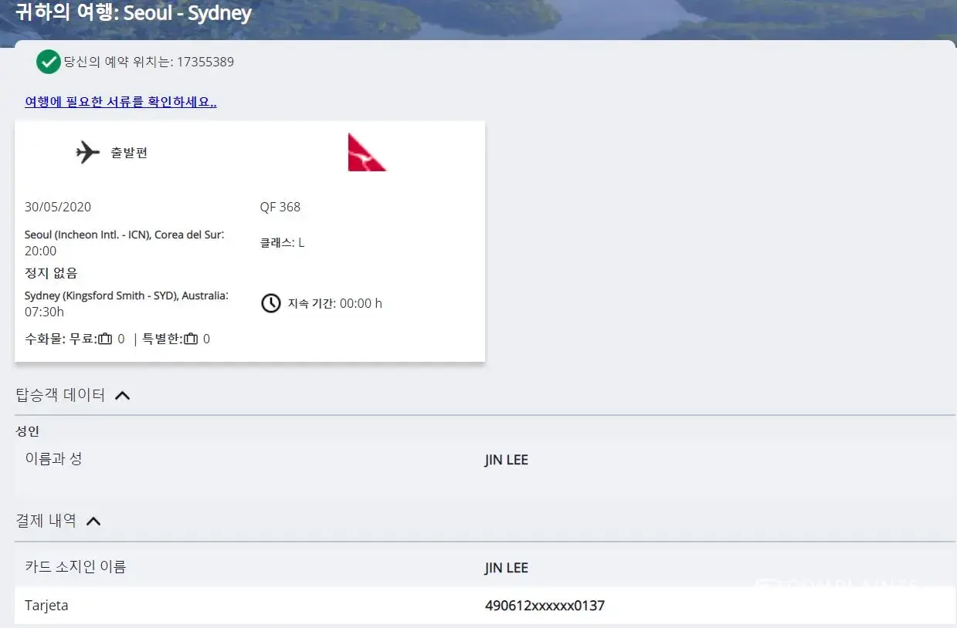Click the flight number QF 368
The height and width of the screenshot is (628, 957).
280,207
